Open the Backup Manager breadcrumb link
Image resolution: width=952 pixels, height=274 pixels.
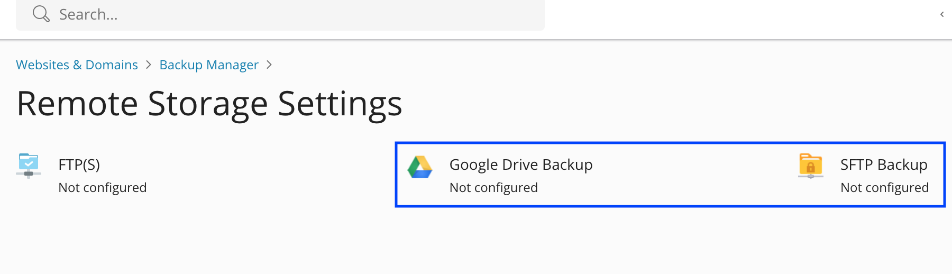pyautogui.click(x=209, y=65)
